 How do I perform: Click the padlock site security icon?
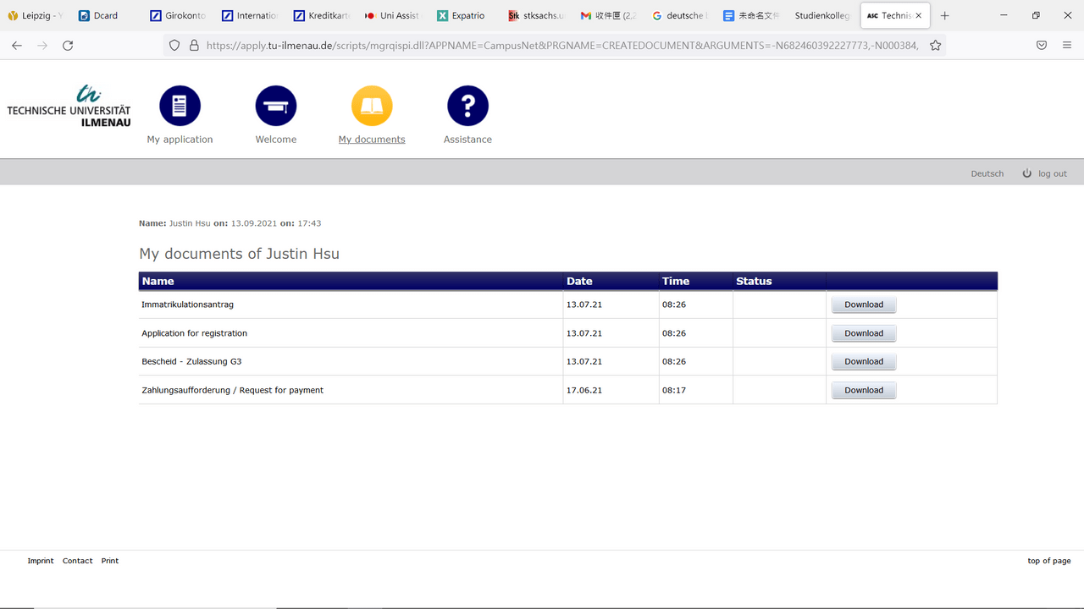[x=194, y=46]
